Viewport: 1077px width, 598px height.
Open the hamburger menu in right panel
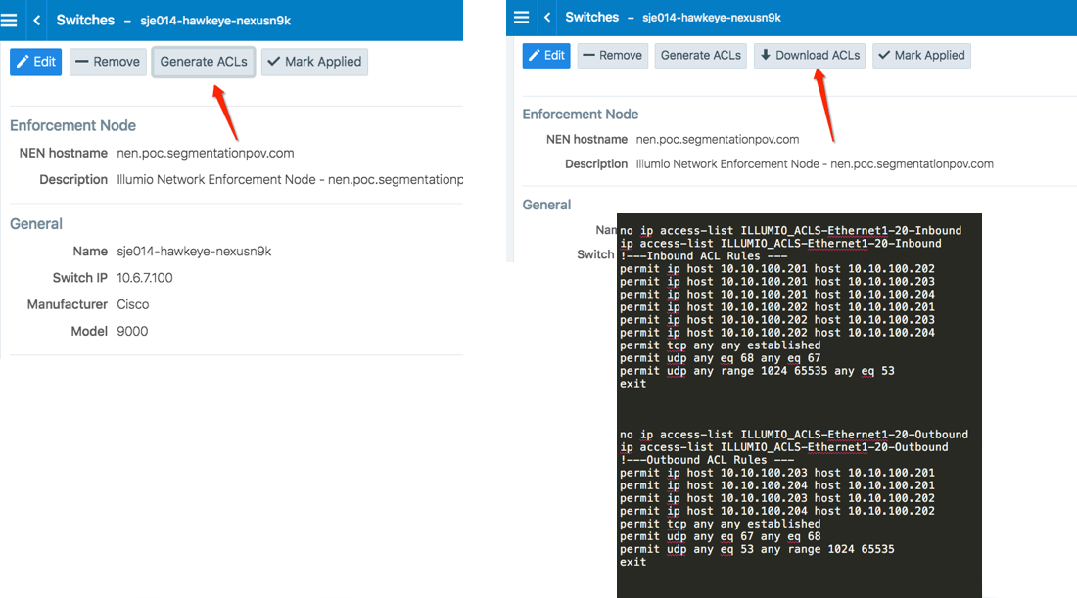point(521,18)
